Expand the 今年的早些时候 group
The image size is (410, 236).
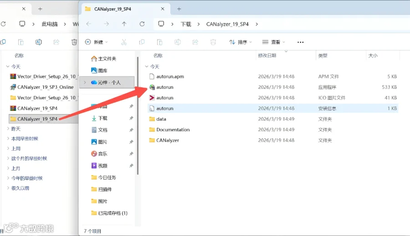tap(8, 178)
